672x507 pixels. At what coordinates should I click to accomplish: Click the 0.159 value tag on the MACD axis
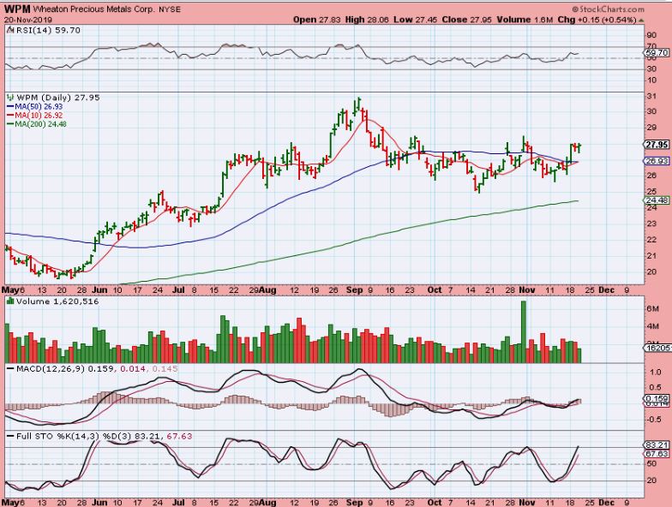(657, 398)
